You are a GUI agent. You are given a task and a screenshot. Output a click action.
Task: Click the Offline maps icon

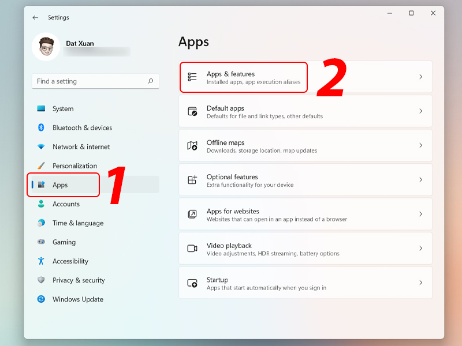(x=192, y=145)
